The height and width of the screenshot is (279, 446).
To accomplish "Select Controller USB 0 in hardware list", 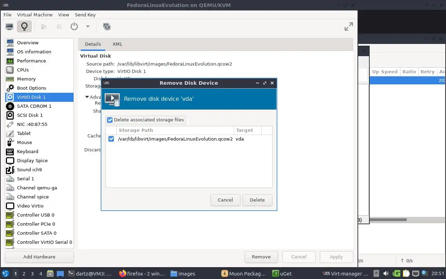I will click(x=39, y=215).
